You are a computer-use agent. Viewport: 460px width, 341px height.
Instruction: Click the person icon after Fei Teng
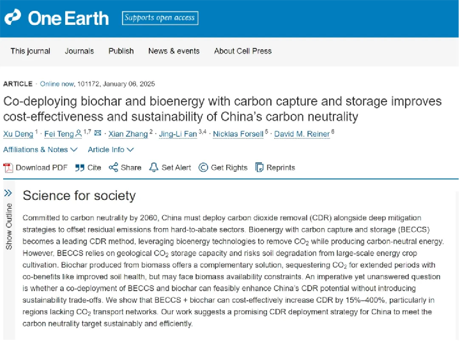point(79,133)
